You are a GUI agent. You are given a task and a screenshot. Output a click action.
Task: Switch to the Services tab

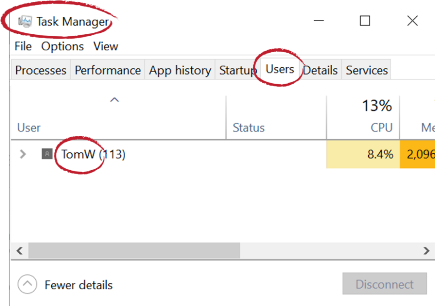366,70
